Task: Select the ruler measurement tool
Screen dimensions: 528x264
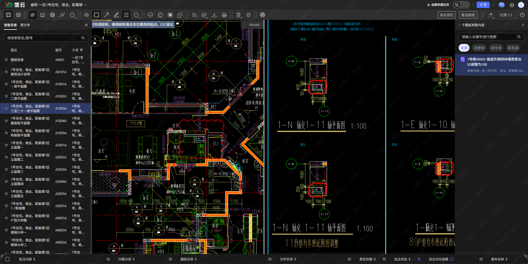Action: click(43, 15)
